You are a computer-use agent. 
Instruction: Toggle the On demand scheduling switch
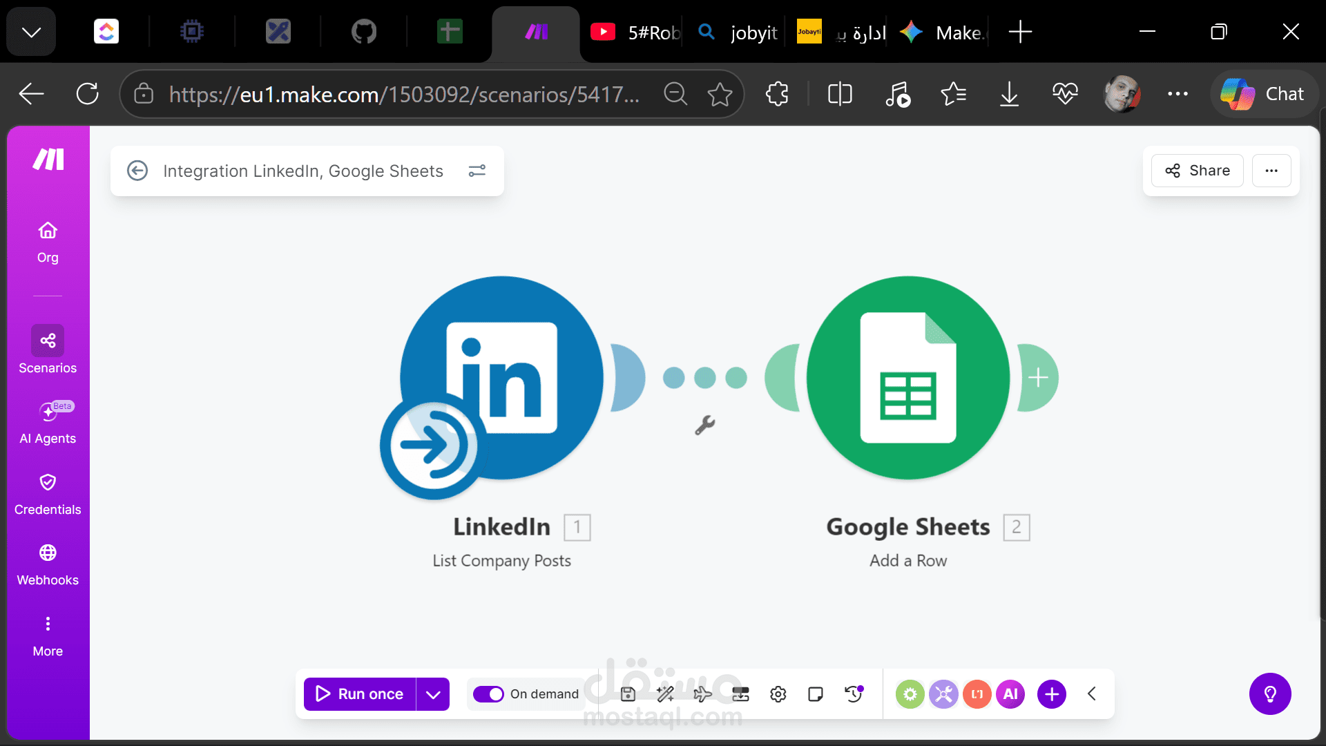[x=488, y=694]
